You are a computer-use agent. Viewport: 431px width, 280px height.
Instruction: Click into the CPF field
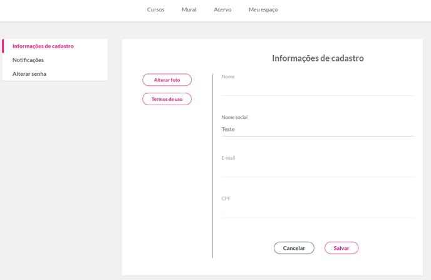(x=318, y=210)
